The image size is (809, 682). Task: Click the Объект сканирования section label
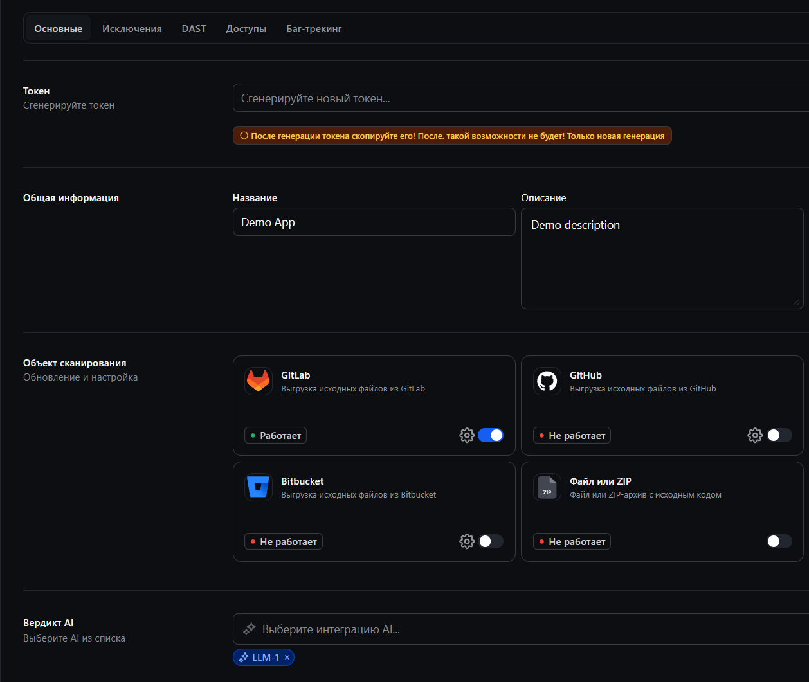75,363
